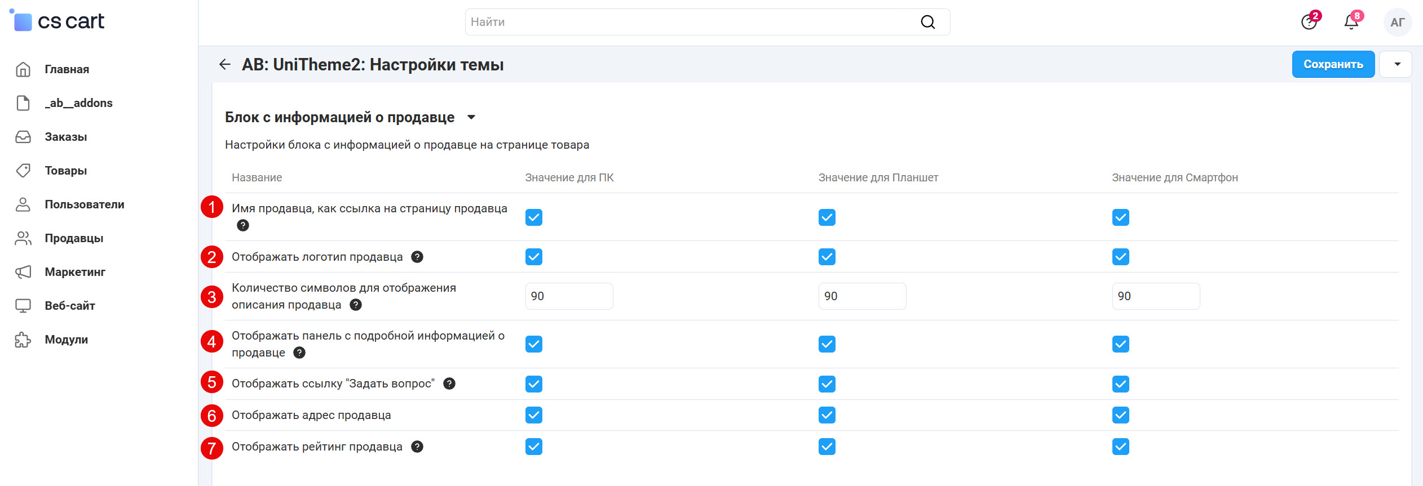The image size is (1423, 486).
Task: Show help tooltip for панель с подробной информацией
Action: point(299,353)
